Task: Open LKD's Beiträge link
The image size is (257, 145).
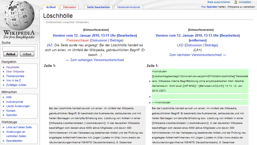Action: pos(211,45)
